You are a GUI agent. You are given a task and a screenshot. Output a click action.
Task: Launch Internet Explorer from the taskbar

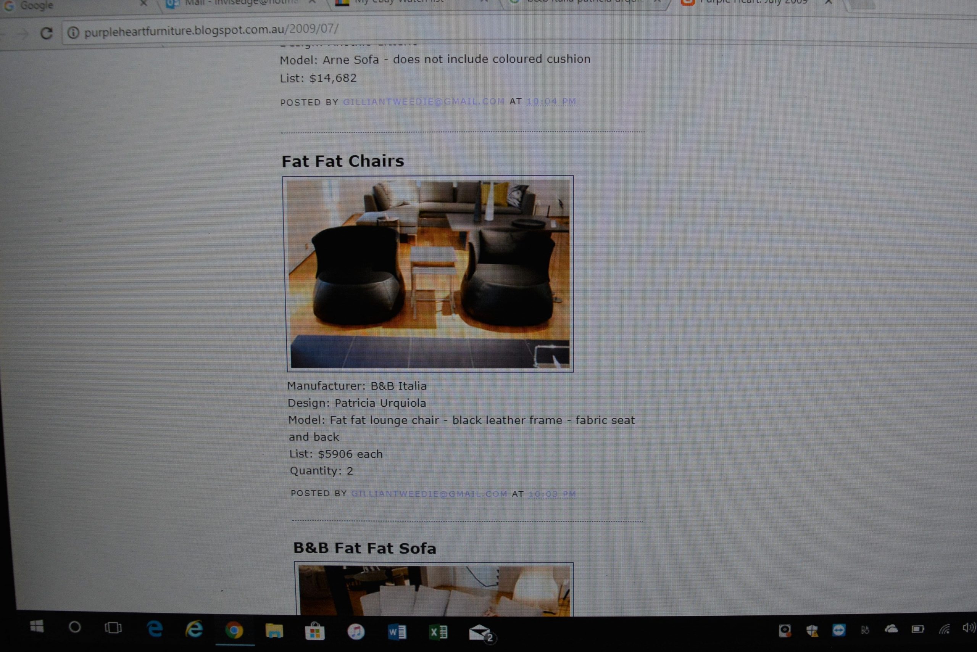[x=194, y=629]
